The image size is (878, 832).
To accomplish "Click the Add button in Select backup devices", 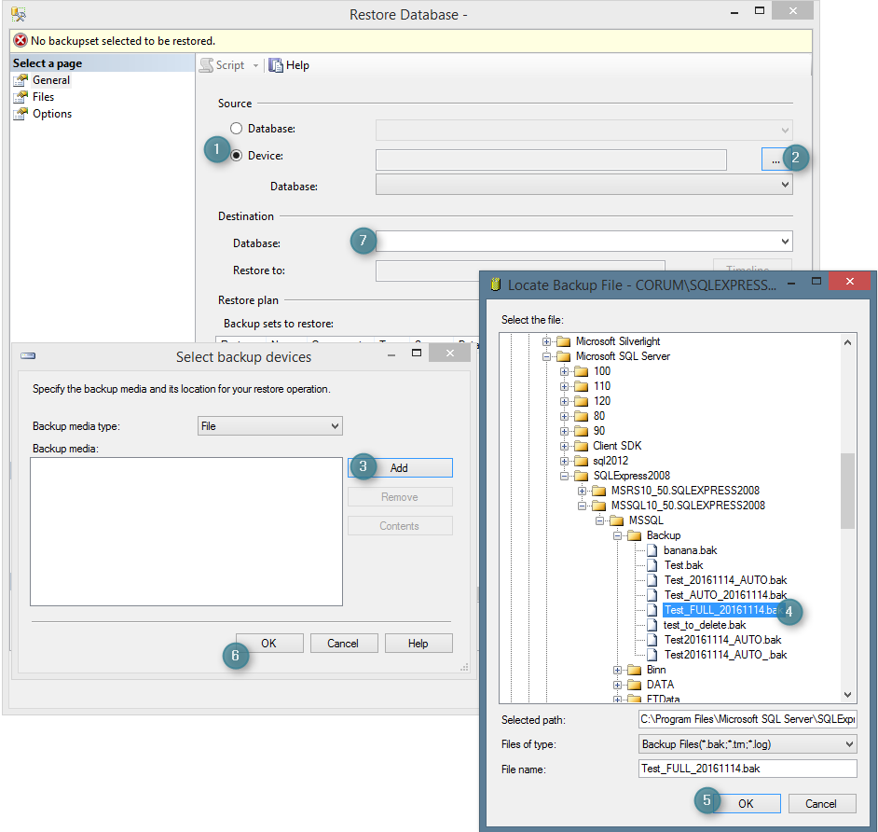I will [400, 467].
